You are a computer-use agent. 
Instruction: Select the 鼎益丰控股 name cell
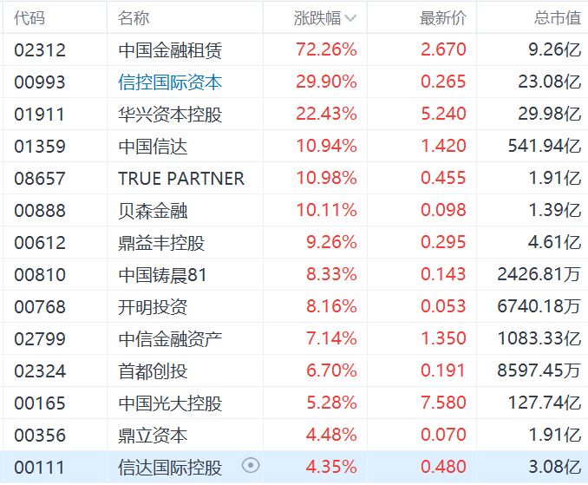pyautogui.click(x=161, y=243)
